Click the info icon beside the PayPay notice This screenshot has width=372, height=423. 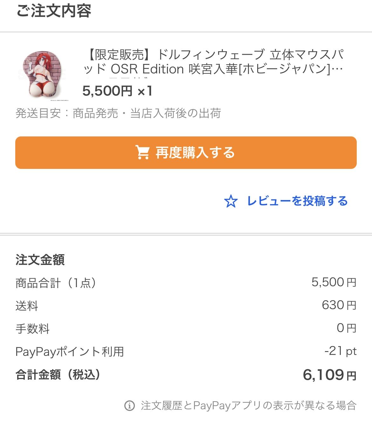tap(129, 406)
